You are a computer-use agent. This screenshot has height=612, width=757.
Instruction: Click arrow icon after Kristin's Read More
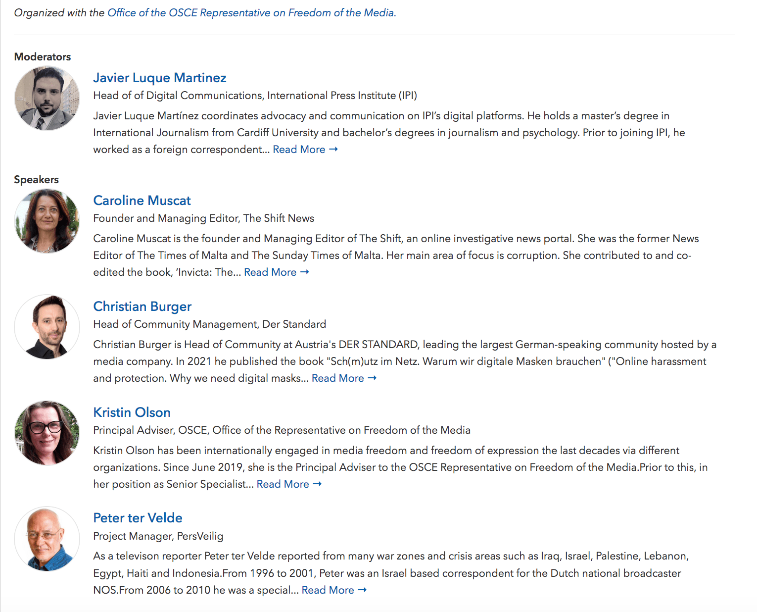tap(317, 484)
